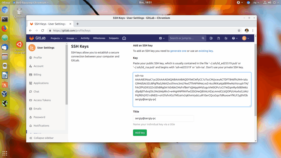
Task: Click inside the SSH Key text area
Action: tap(192, 89)
